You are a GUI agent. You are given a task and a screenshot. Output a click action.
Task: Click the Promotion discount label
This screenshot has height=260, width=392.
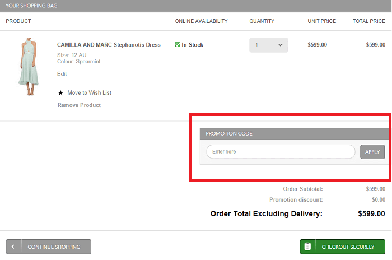tap(296, 199)
